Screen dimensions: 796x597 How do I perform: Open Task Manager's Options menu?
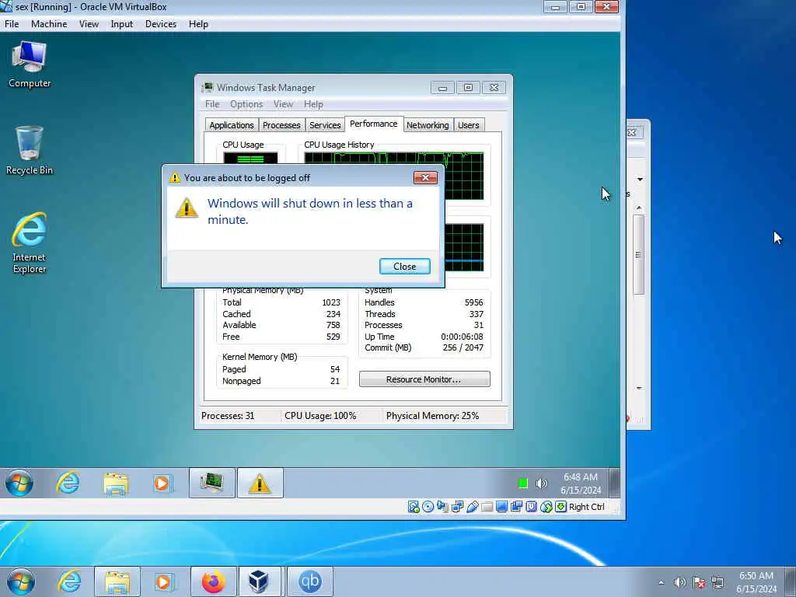pos(246,104)
